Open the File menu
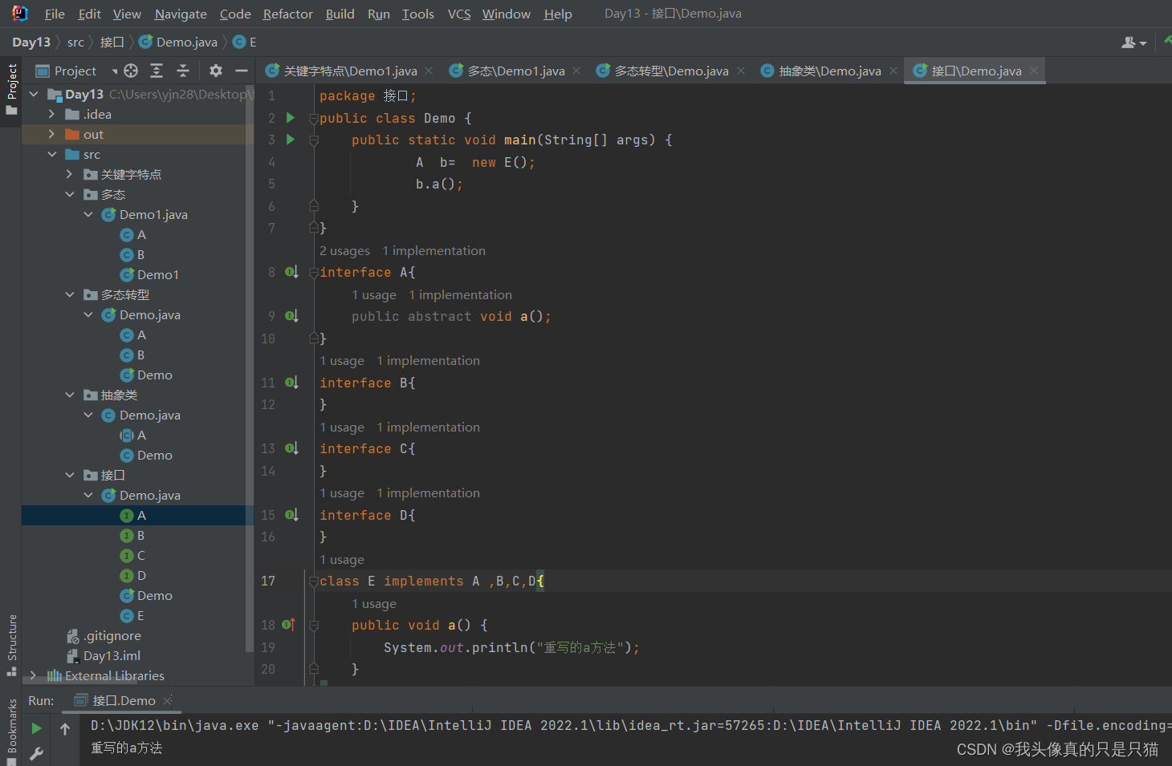This screenshot has width=1172, height=766. [x=55, y=14]
